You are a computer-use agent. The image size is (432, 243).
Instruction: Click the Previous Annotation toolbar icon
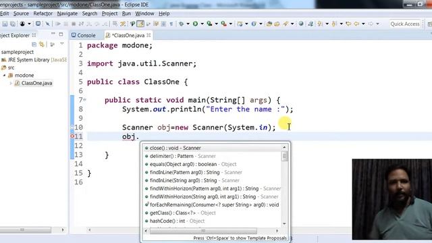[x=334, y=24]
